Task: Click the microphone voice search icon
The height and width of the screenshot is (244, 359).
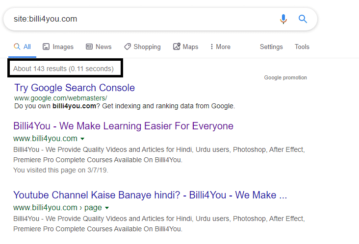Action: point(283,19)
